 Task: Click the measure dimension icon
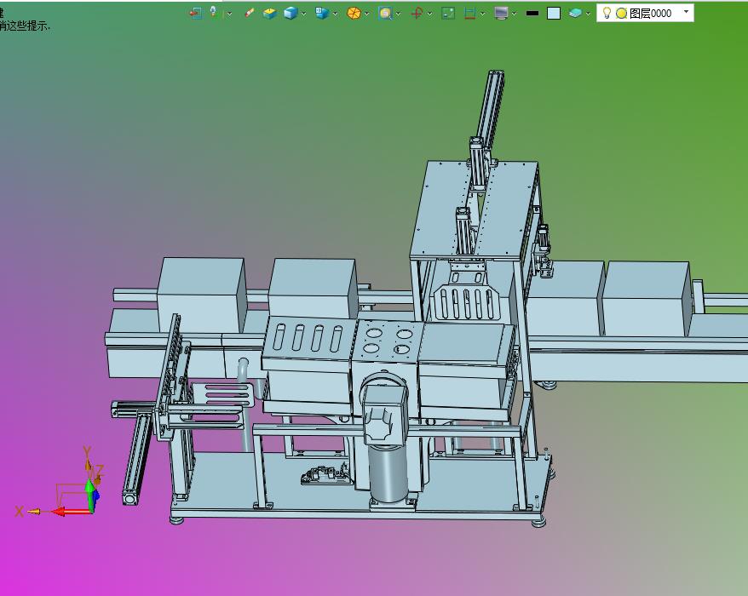[470, 14]
